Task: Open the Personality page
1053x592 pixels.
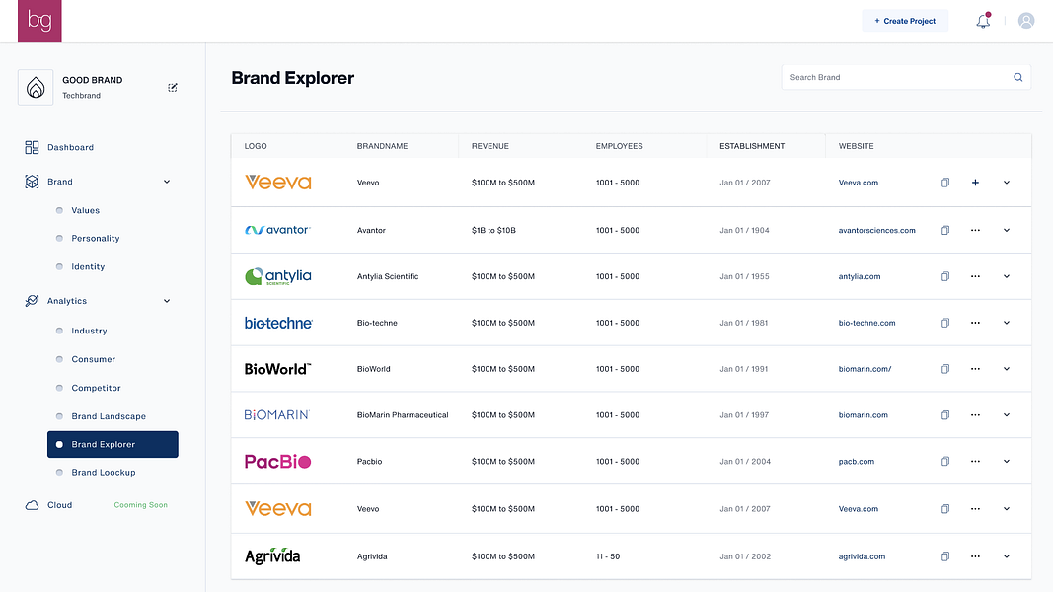Action: 96,238
